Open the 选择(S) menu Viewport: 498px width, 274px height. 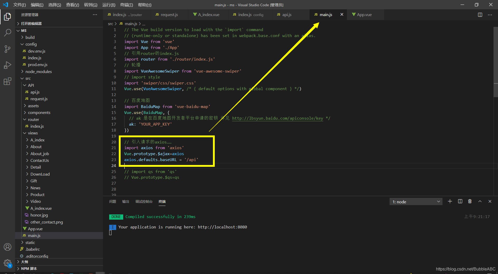click(55, 5)
